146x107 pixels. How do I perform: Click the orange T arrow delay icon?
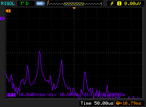119,103
